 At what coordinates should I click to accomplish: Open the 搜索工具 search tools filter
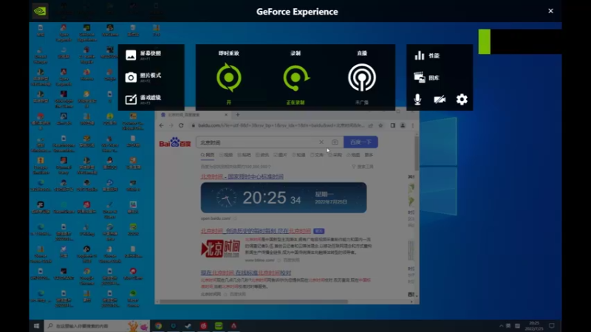[x=363, y=167]
